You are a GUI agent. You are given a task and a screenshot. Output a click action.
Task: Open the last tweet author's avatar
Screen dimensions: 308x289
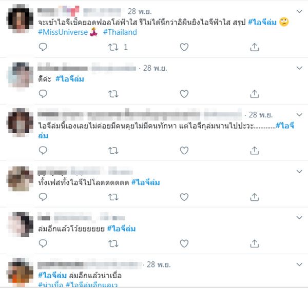tap(20, 272)
